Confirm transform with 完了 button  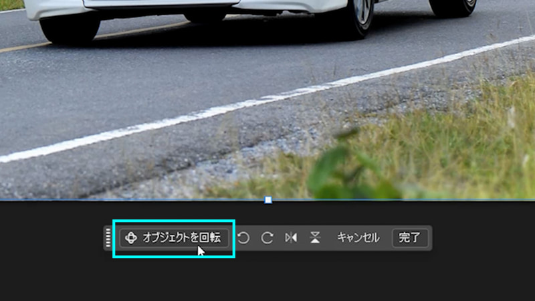click(410, 237)
